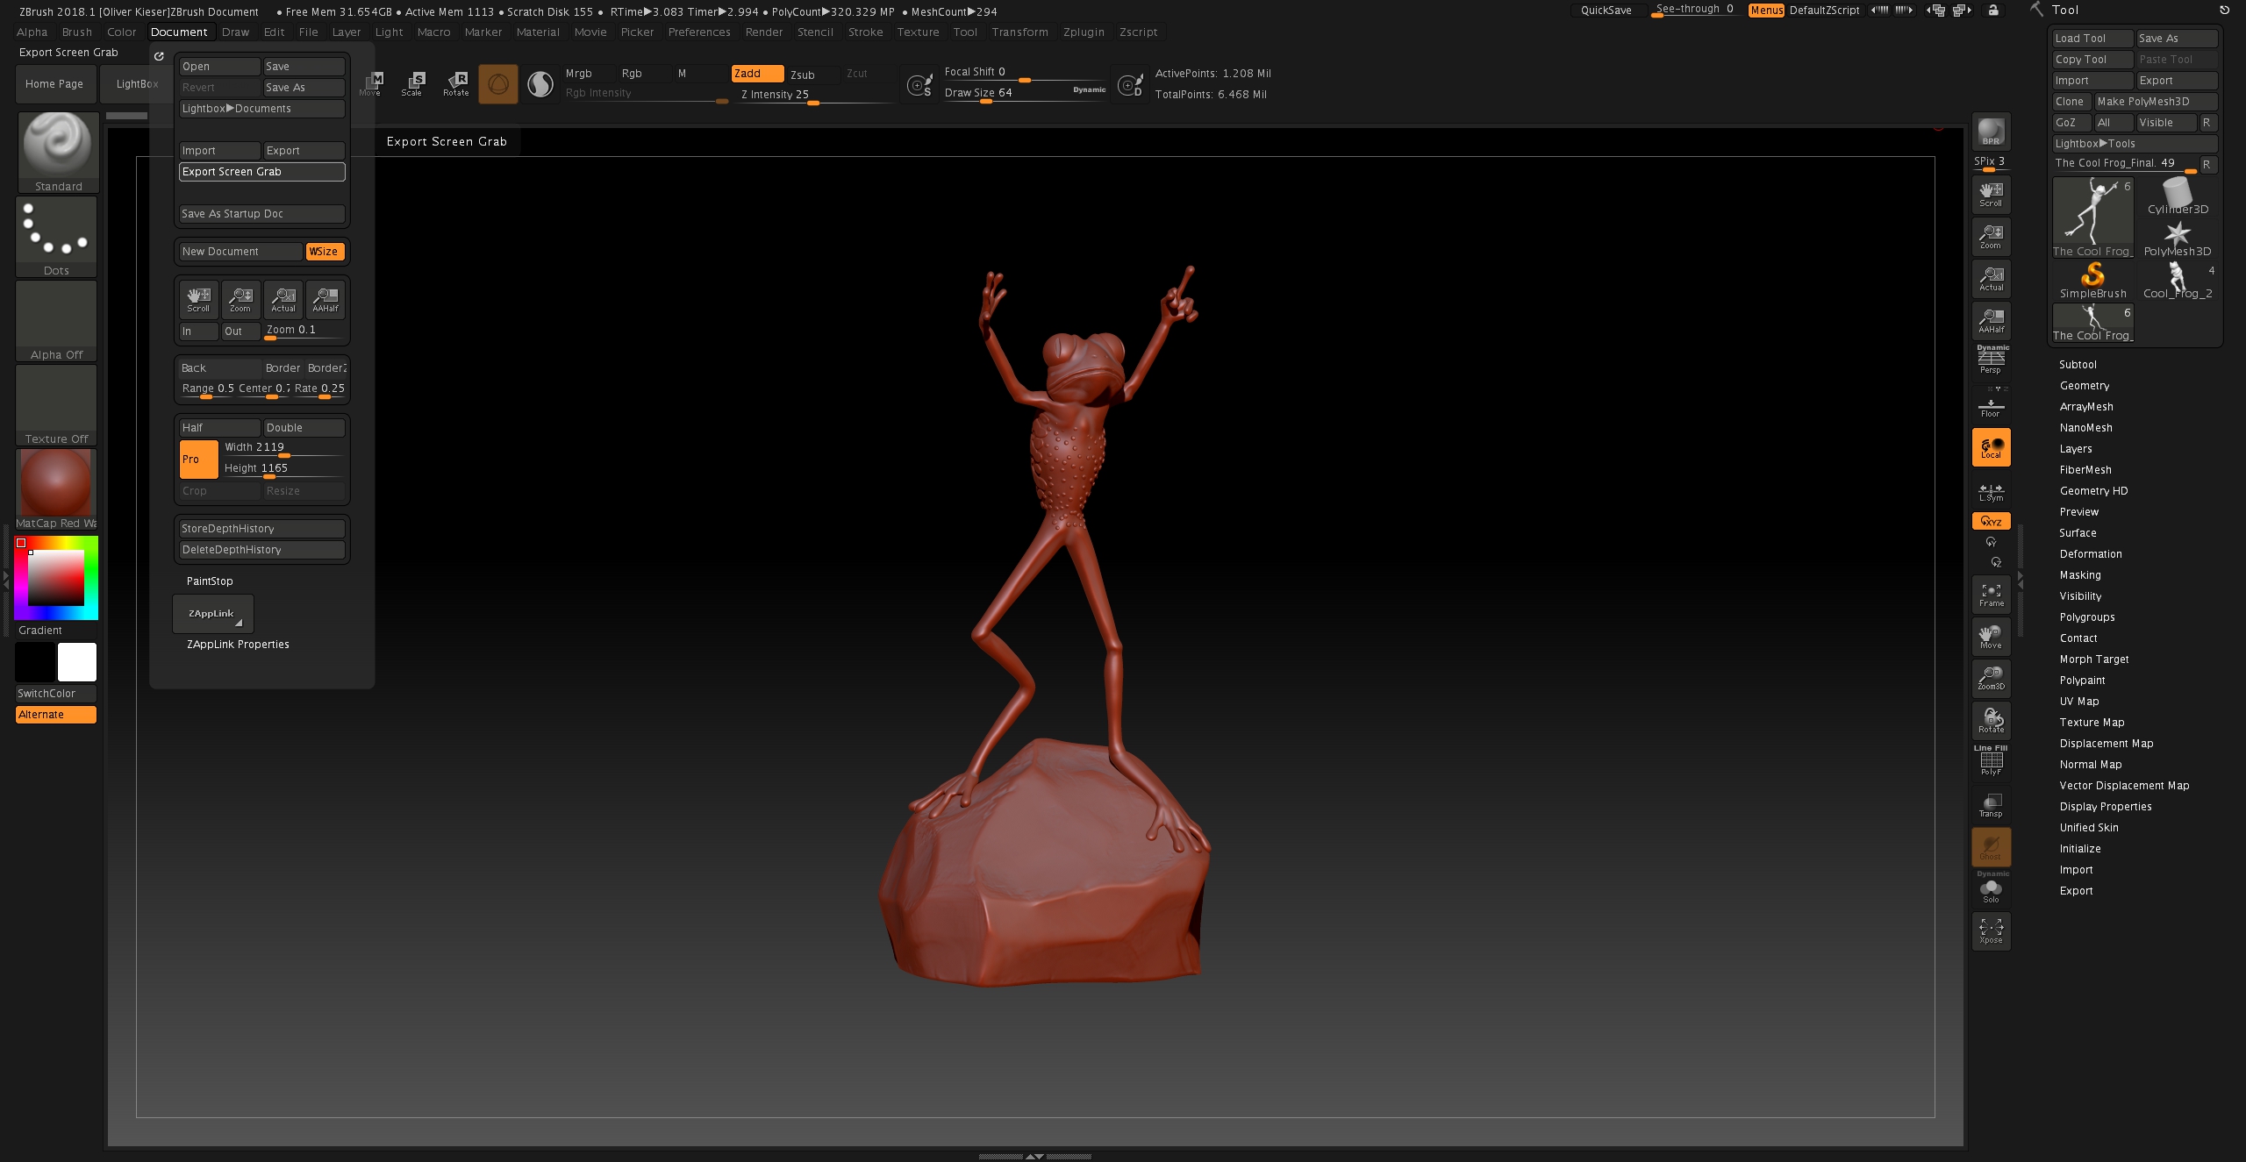
Task: Toggle PolyF line fill display
Action: pos(1991,760)
